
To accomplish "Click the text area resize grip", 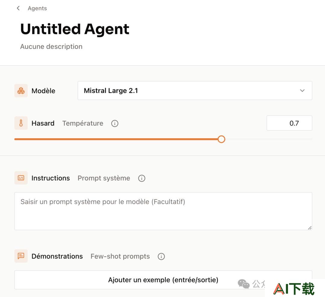I will pyautogui.click(x=310, y=228).
